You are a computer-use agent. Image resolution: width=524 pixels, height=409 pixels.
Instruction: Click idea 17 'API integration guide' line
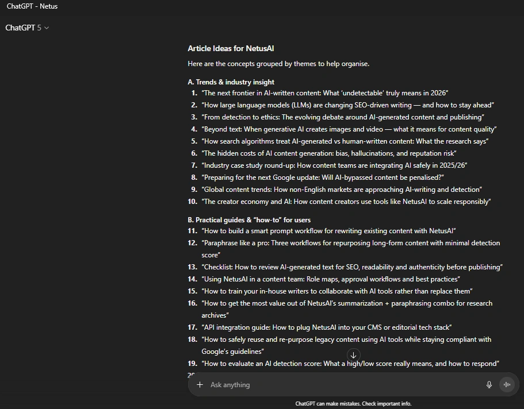coord(326,327)
